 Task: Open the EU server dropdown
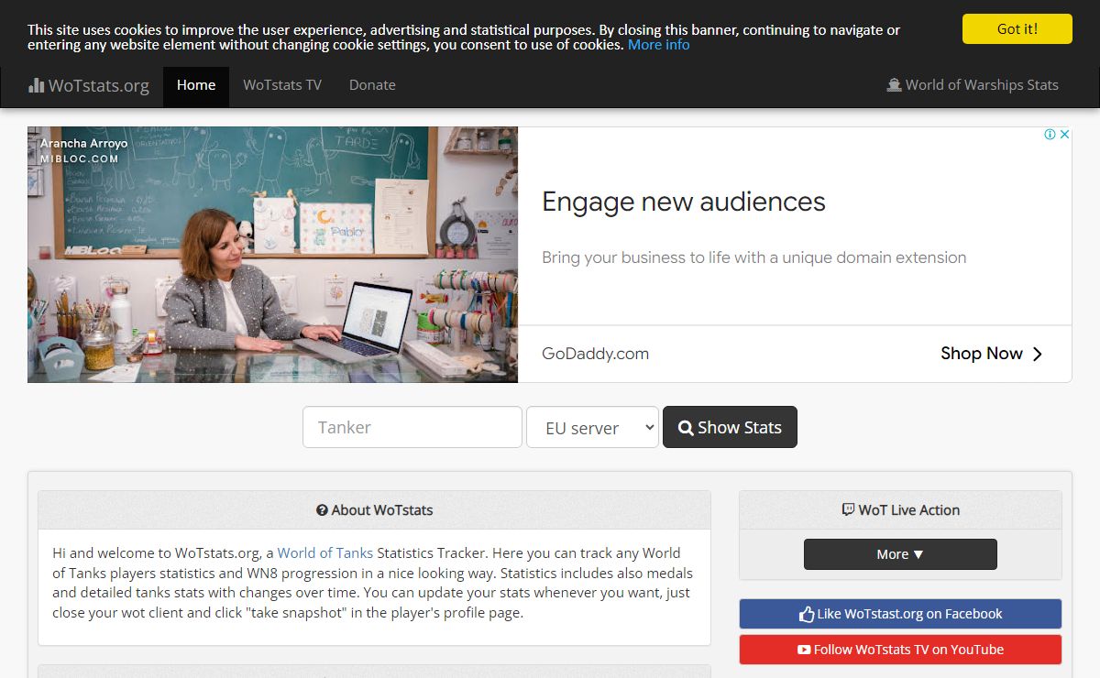point(592,427)
